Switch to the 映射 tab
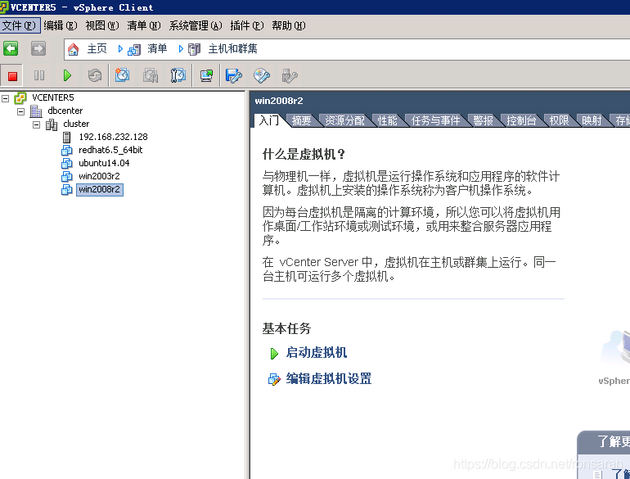The image size is (630, 479). click(592, 120)
